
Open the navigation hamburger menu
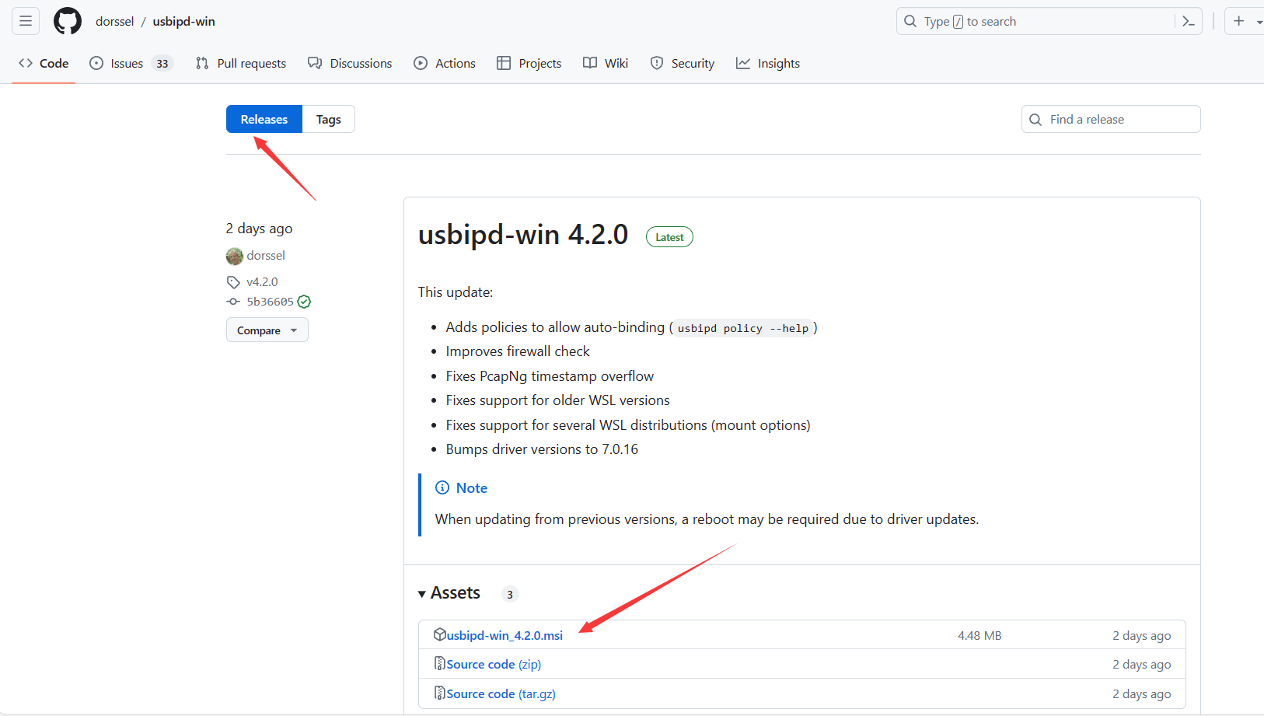[x=25, y=20]
